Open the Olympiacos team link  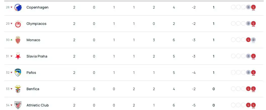click(x=36, y=24)
